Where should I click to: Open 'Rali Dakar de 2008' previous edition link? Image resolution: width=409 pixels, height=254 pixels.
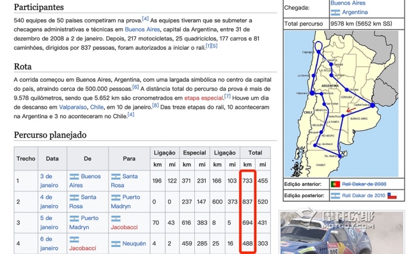pos(364,184)
